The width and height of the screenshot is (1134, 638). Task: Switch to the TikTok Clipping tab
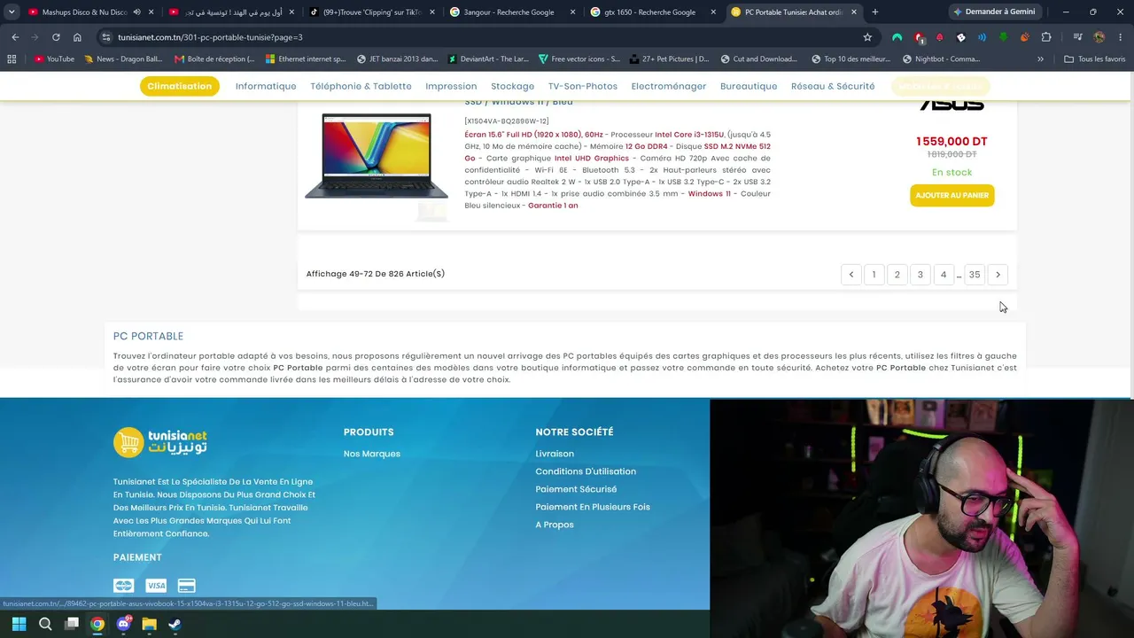point(372,12)
